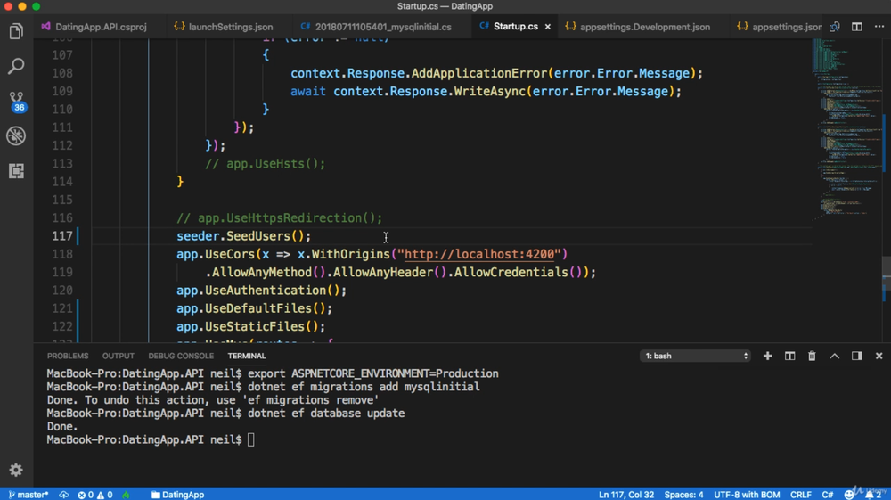
Task: Click the Manage gear icon
Action: pyautogui.click(x=16, y=470)
